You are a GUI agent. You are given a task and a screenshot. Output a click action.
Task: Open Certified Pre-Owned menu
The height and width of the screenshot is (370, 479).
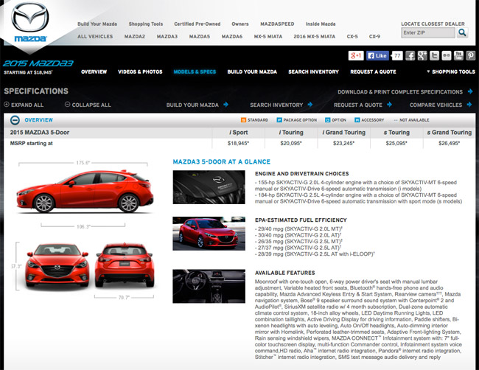point(197,24)
